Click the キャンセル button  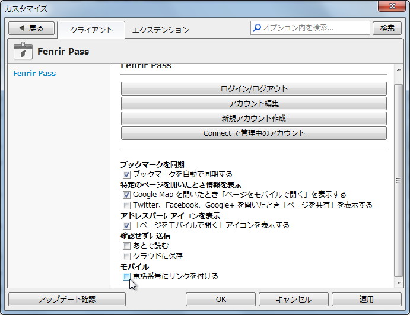click(x=293, y=299)
